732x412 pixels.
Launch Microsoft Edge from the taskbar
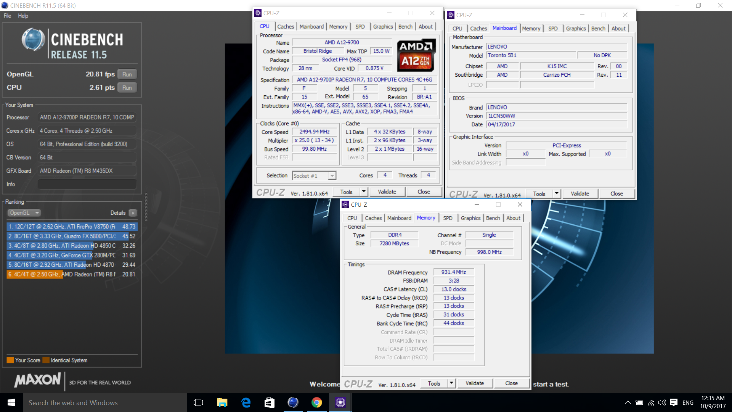[246, 402]
